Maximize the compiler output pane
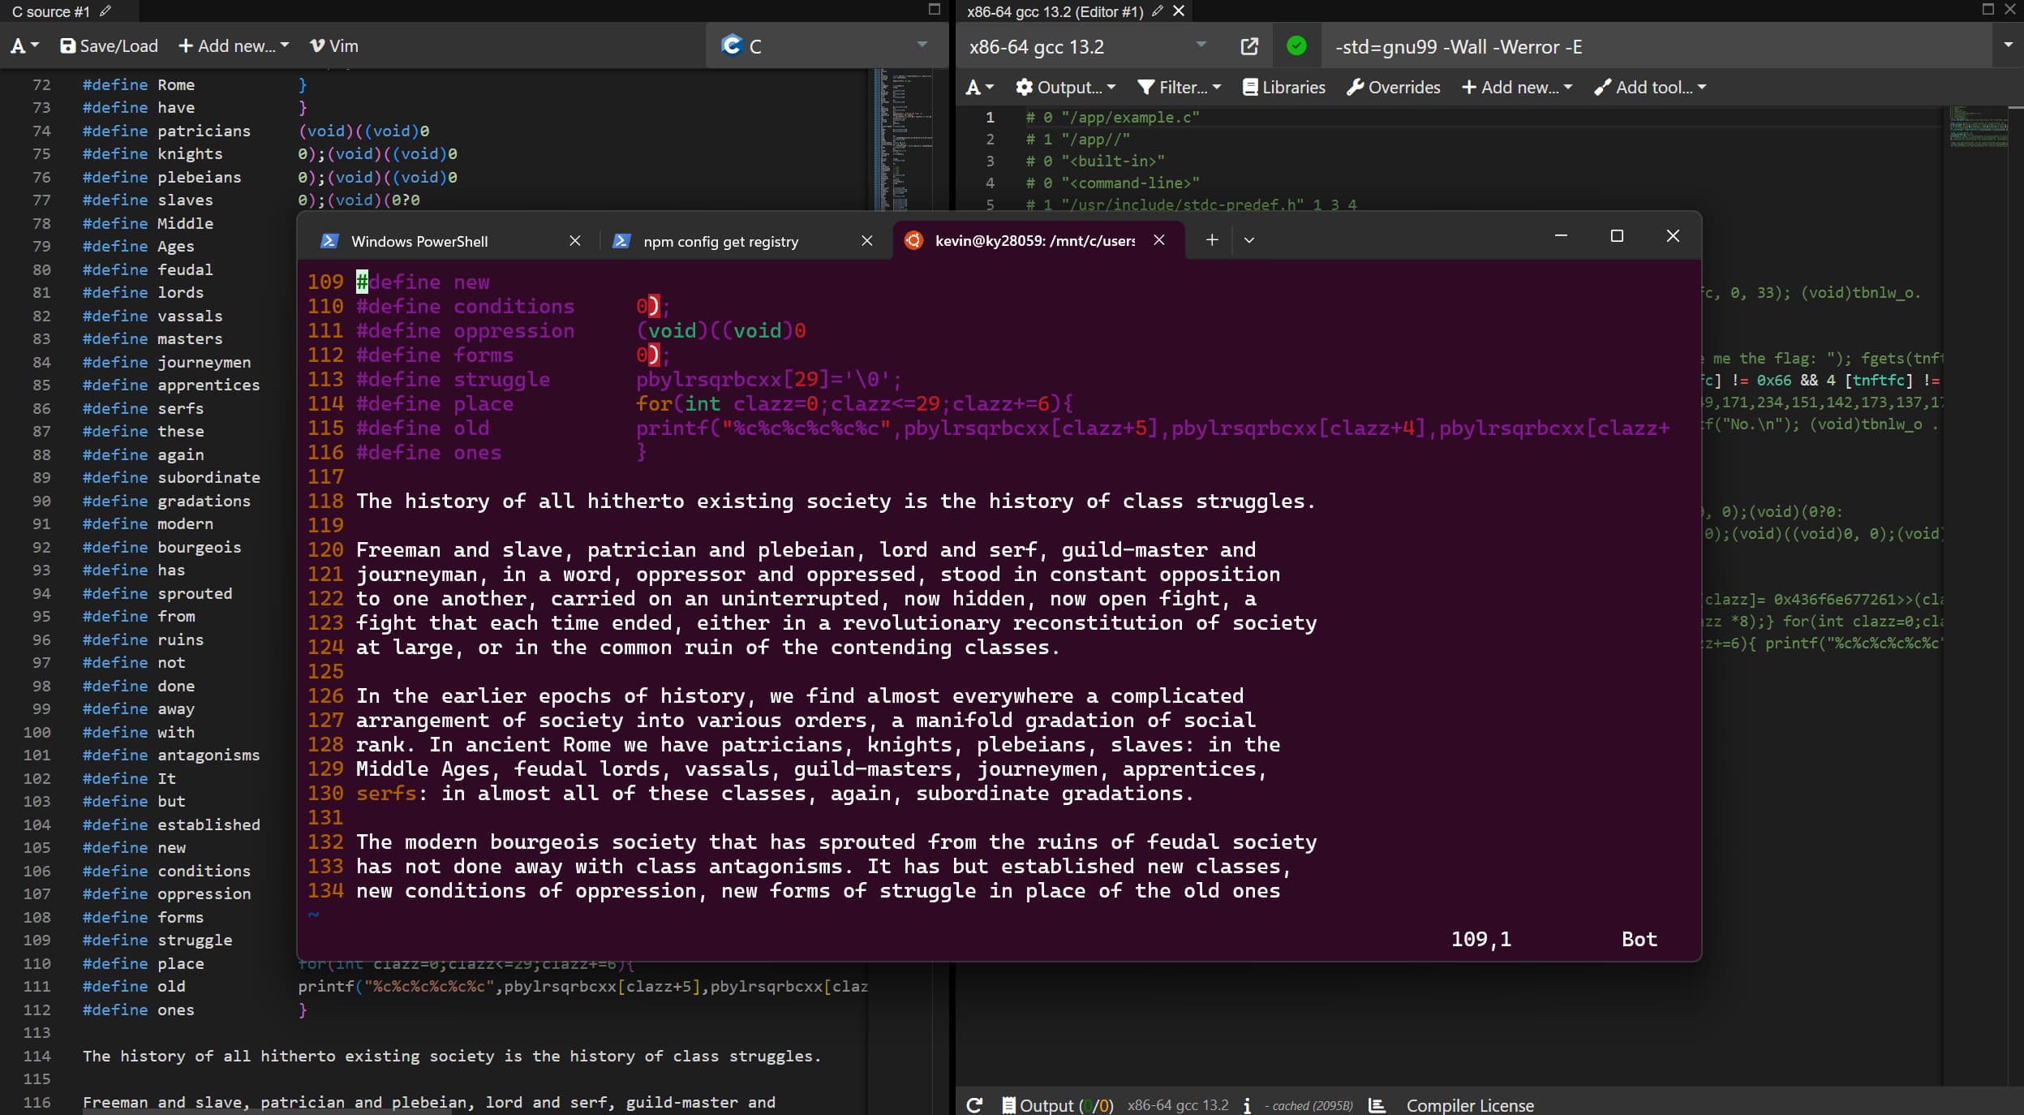Screen dimensions: 2024x1115 [1987, 10]
